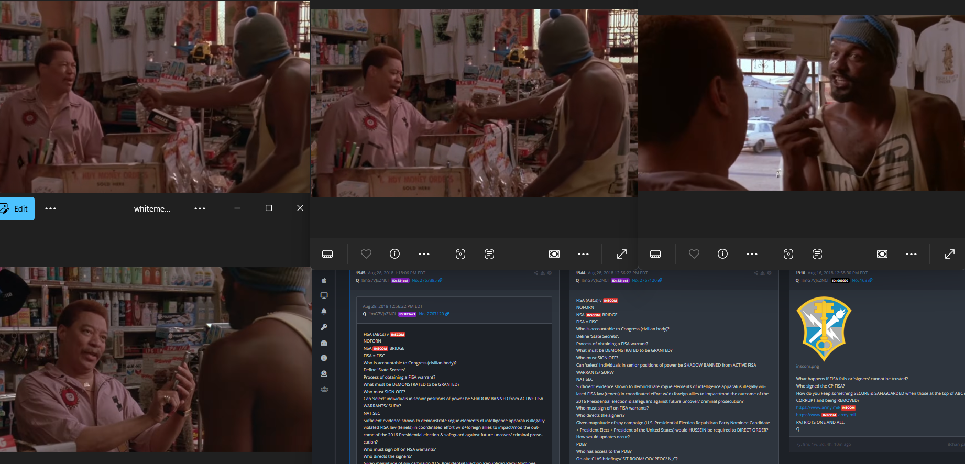Favorite the gun close-up photo with the heart
Image resolution: width=965 pixels, height=464 pixels.
(694, 254)
